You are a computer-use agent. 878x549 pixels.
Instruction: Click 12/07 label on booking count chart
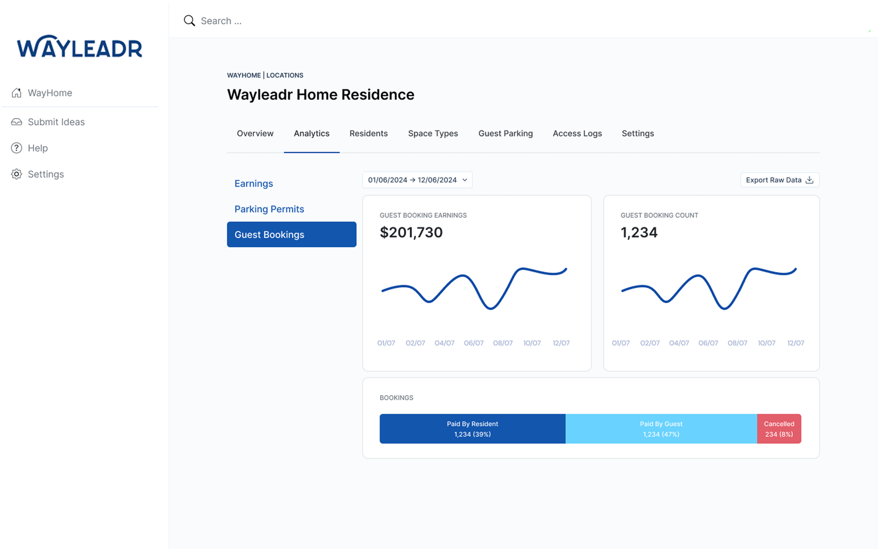pyautogui.click(x=796, y=343)
